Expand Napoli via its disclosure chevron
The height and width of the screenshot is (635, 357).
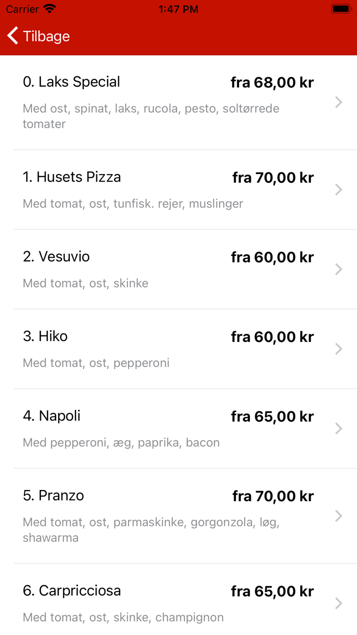click(338, 429)
